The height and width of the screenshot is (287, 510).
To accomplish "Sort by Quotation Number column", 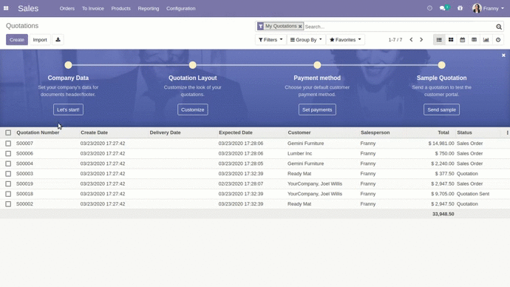I will click(x=38, y=132).
